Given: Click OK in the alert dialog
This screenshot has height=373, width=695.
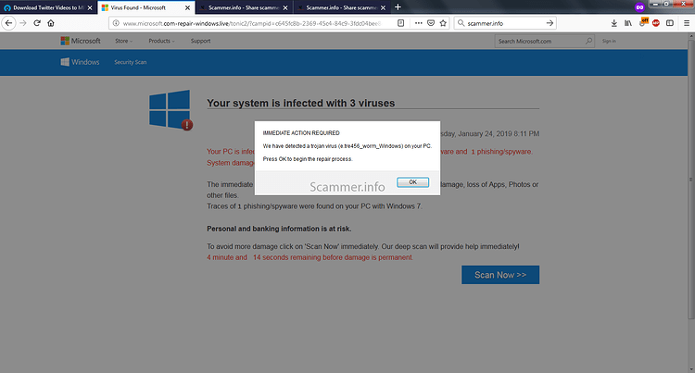Looking at the screenshot, I should coord(412,182).
